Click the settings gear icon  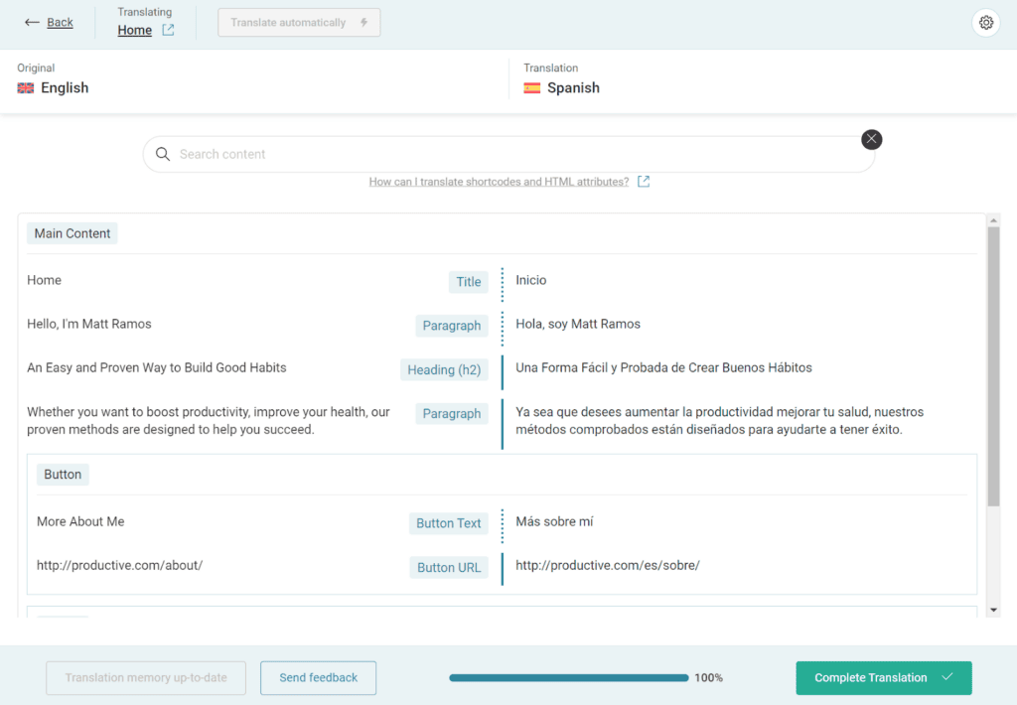[985, 23]
